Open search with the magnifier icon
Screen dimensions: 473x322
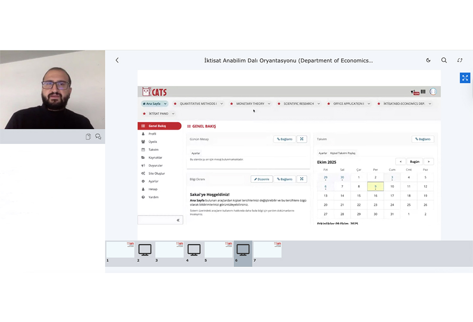click(444, 60)
